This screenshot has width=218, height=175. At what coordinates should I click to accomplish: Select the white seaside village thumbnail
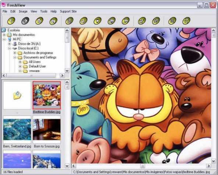tap(47, 159)
